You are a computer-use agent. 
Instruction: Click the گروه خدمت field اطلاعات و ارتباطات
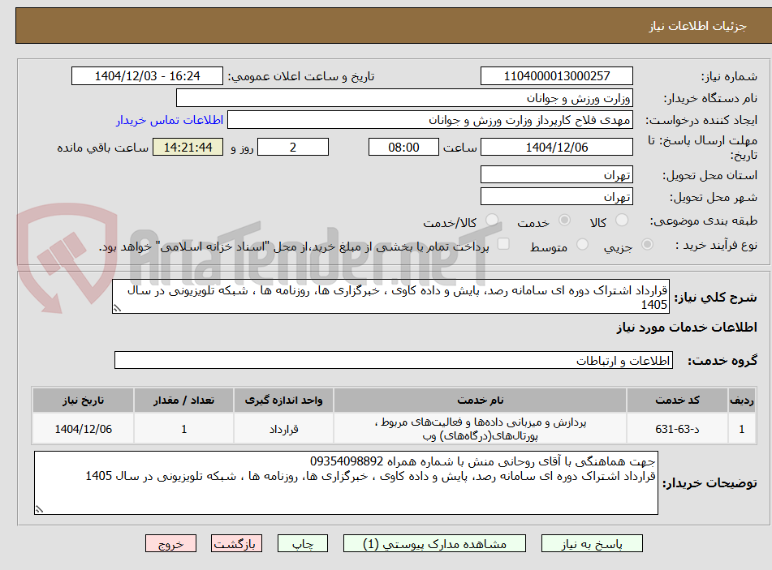click(394, 361)
